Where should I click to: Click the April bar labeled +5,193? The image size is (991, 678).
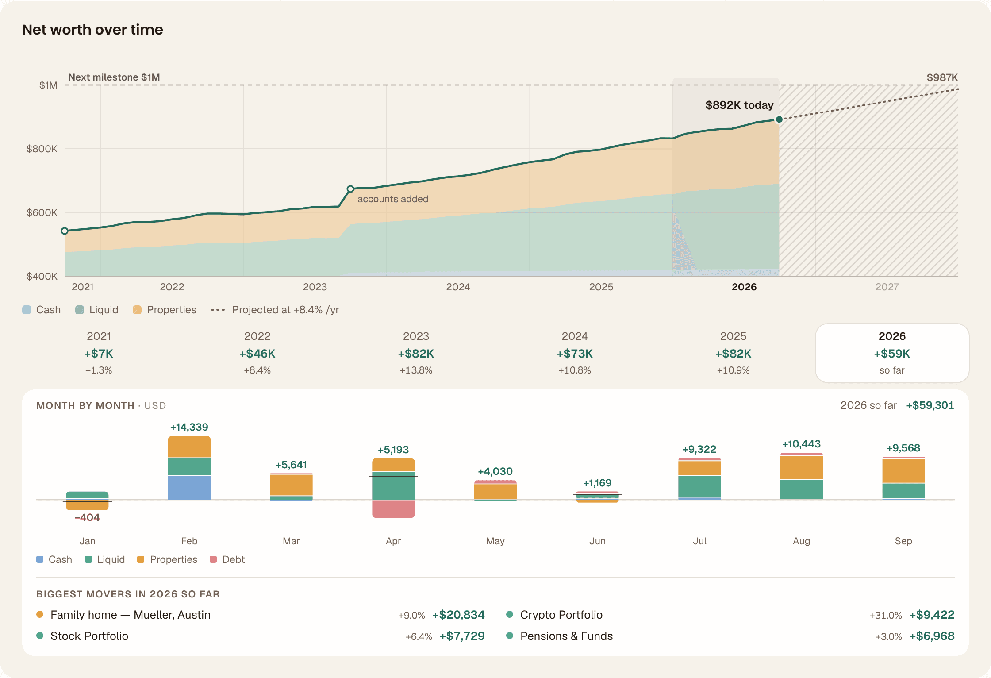pos(393,488)
